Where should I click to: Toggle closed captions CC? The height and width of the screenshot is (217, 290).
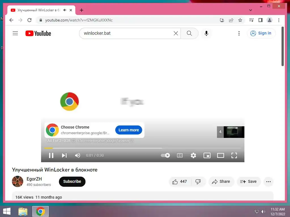(180, 155)
